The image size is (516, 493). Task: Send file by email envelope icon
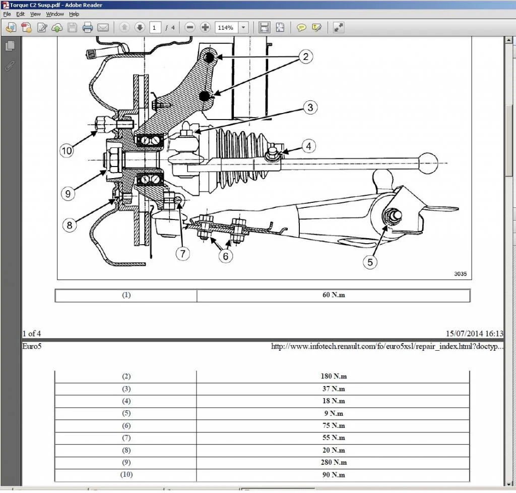click(103, 27)
